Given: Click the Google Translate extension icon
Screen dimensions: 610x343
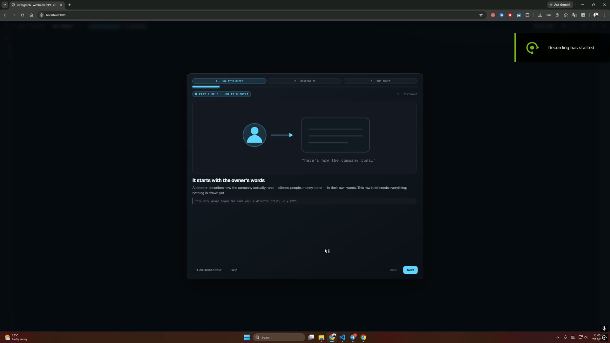Looking at the screenshot, I should (574, 15).
